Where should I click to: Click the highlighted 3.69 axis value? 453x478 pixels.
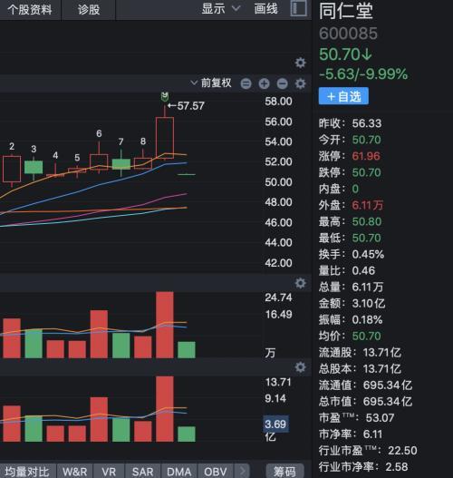click(275, 424)
